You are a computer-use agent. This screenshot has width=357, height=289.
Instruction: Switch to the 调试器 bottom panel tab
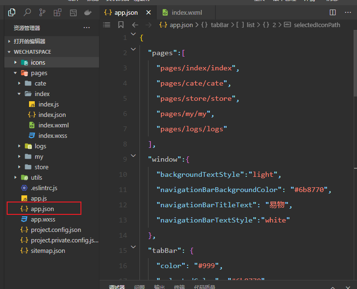pyautogui.click(x=117, y=287)
